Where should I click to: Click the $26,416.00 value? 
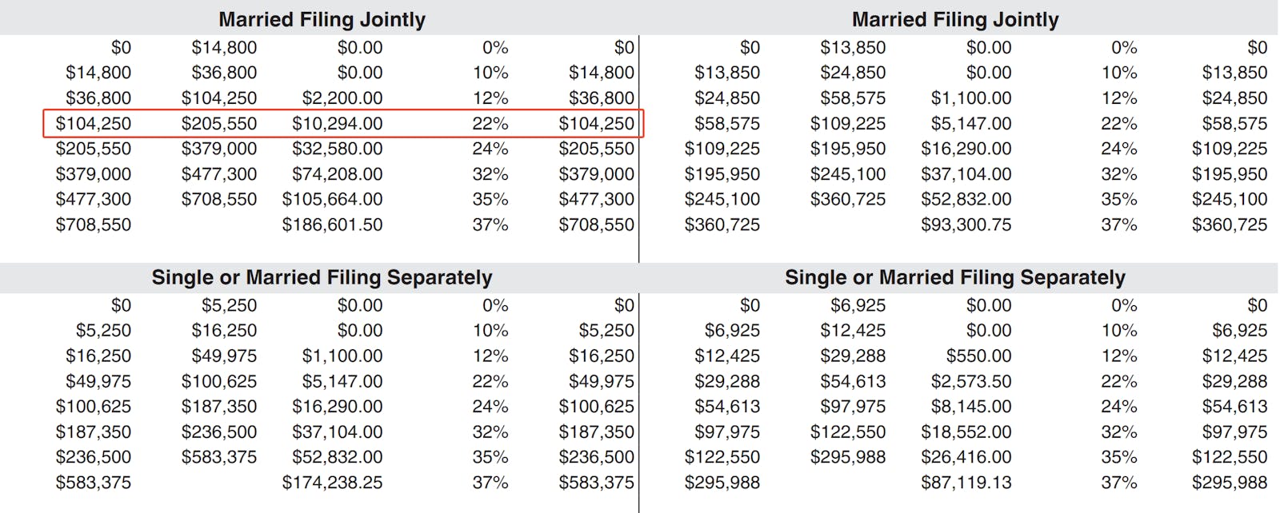point(966,457)
